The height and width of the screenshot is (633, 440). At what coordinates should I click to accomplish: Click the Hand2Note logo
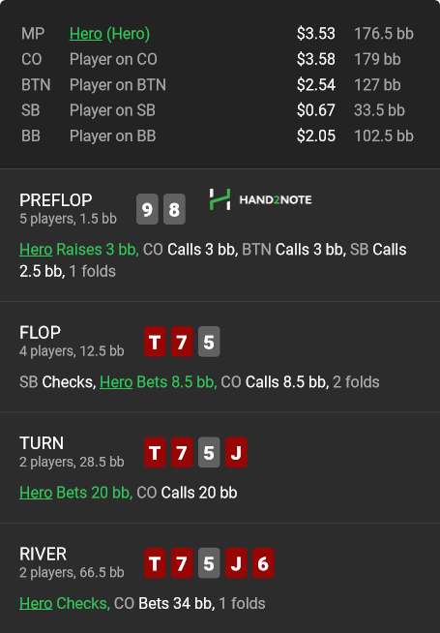(x=260, y=199)
